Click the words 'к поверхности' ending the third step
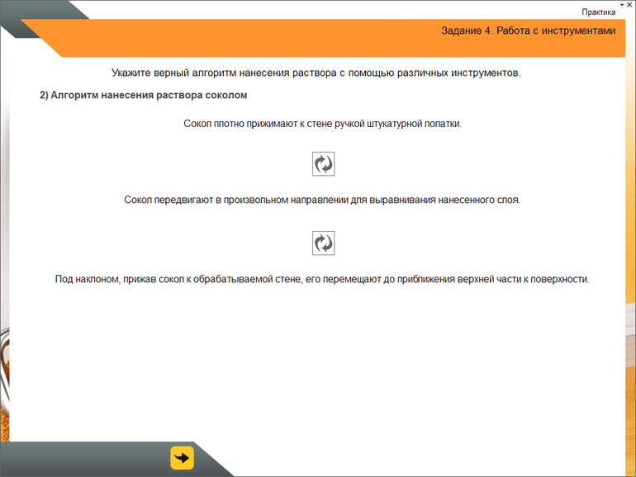 (x=560, y=279)
